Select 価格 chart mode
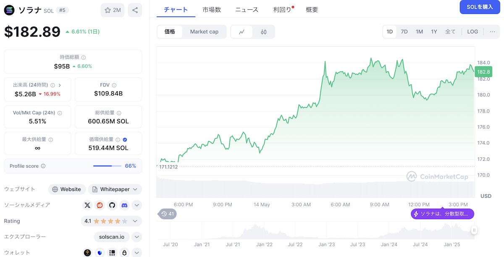Viewport: 504px width, 257px height. tap(170, 32)
